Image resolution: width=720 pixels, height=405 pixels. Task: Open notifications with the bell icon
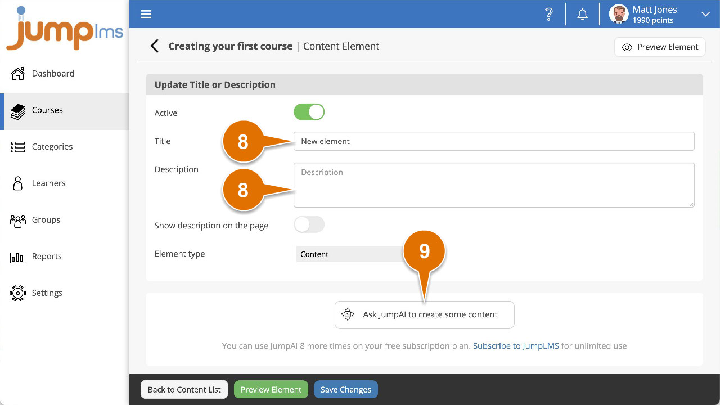[x=582, y=14]
